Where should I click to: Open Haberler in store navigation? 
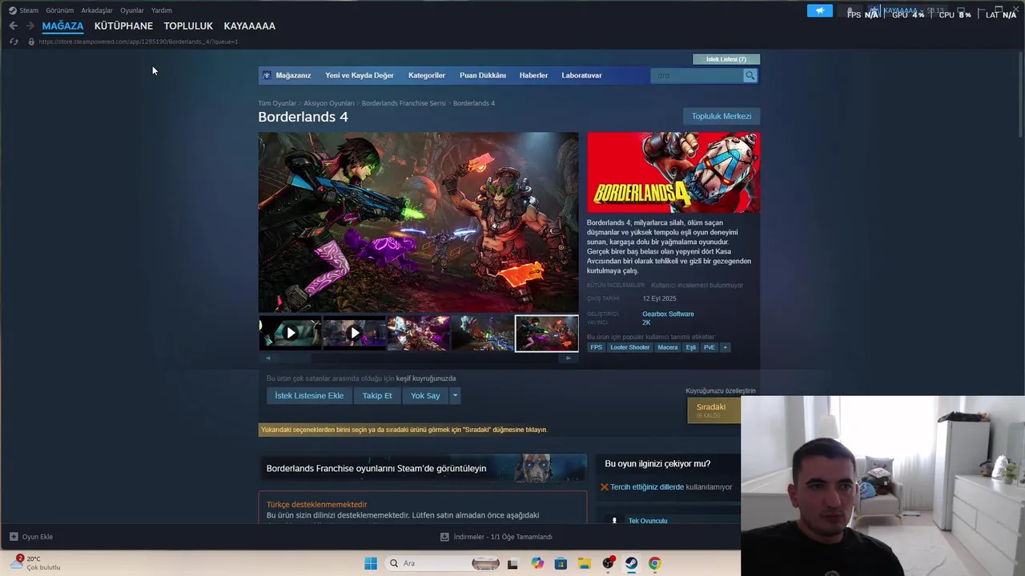533,75
